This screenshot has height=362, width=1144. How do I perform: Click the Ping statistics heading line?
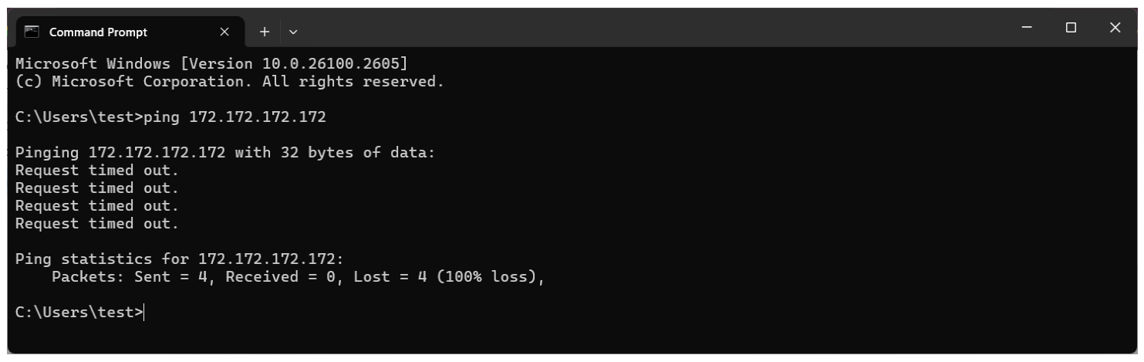171,260
